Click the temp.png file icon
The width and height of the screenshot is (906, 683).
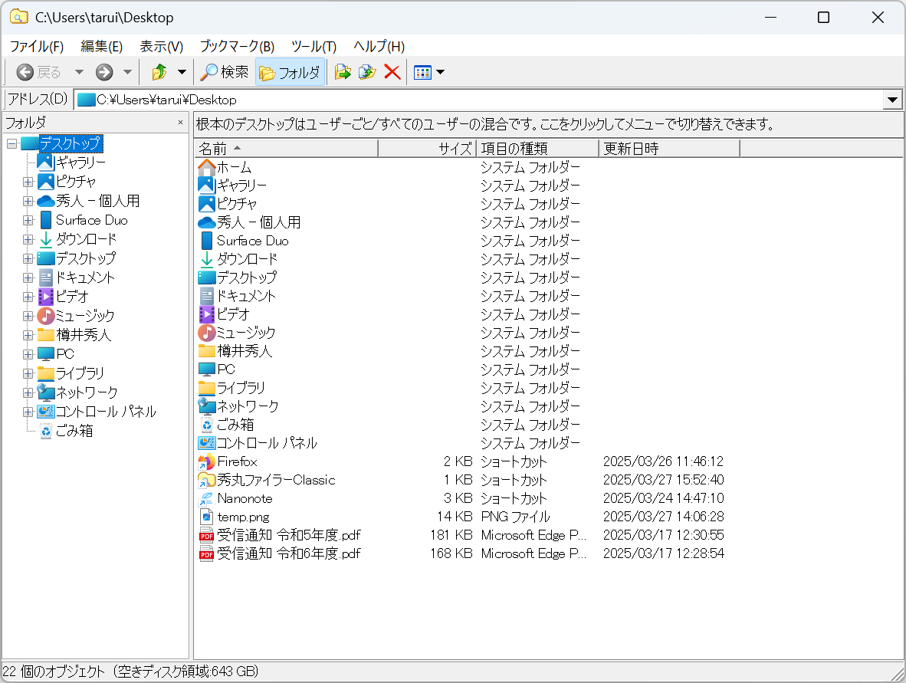(206, 517)
